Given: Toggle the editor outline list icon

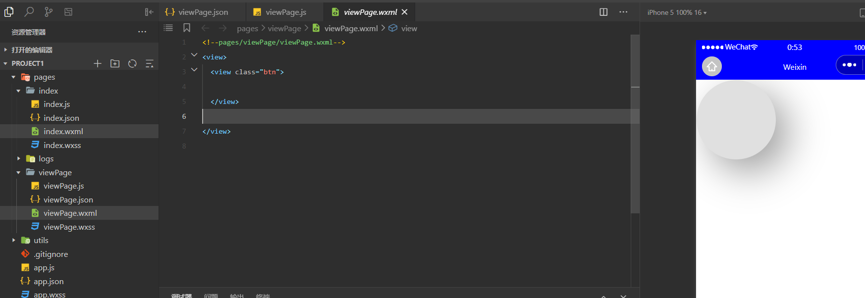Looking at the screenshot, I should click(168, 28).
